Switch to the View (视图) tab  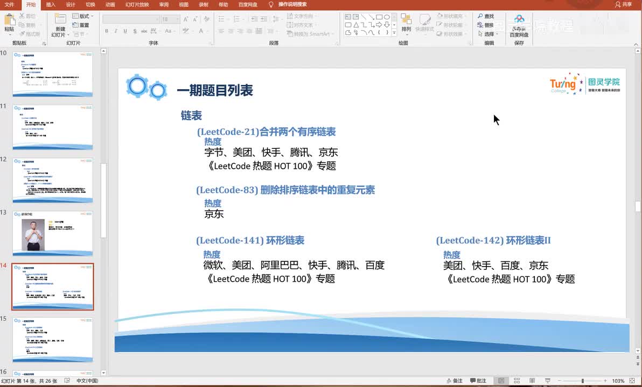point(184,4)
